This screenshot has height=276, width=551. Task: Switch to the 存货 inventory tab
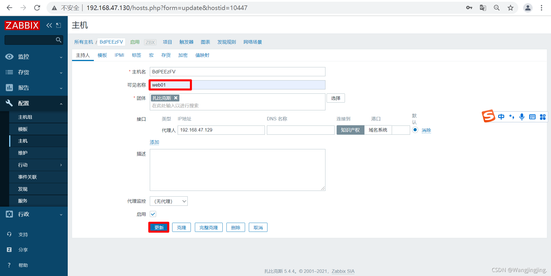tap(166, 55)
